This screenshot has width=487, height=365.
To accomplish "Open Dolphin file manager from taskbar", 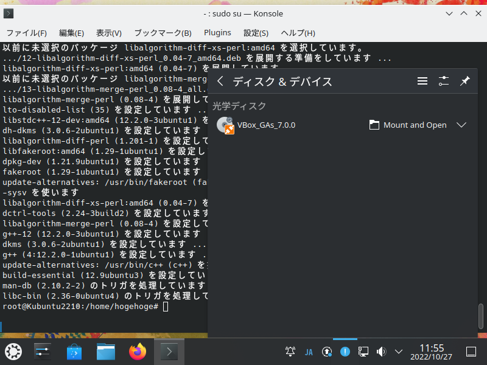I will coord(106,352).
